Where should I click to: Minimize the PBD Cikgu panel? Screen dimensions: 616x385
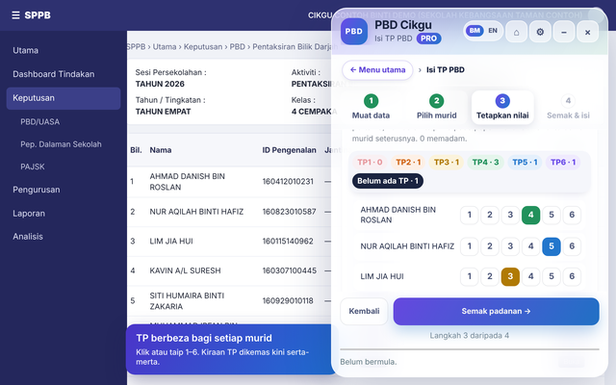(x=564, y=32)
